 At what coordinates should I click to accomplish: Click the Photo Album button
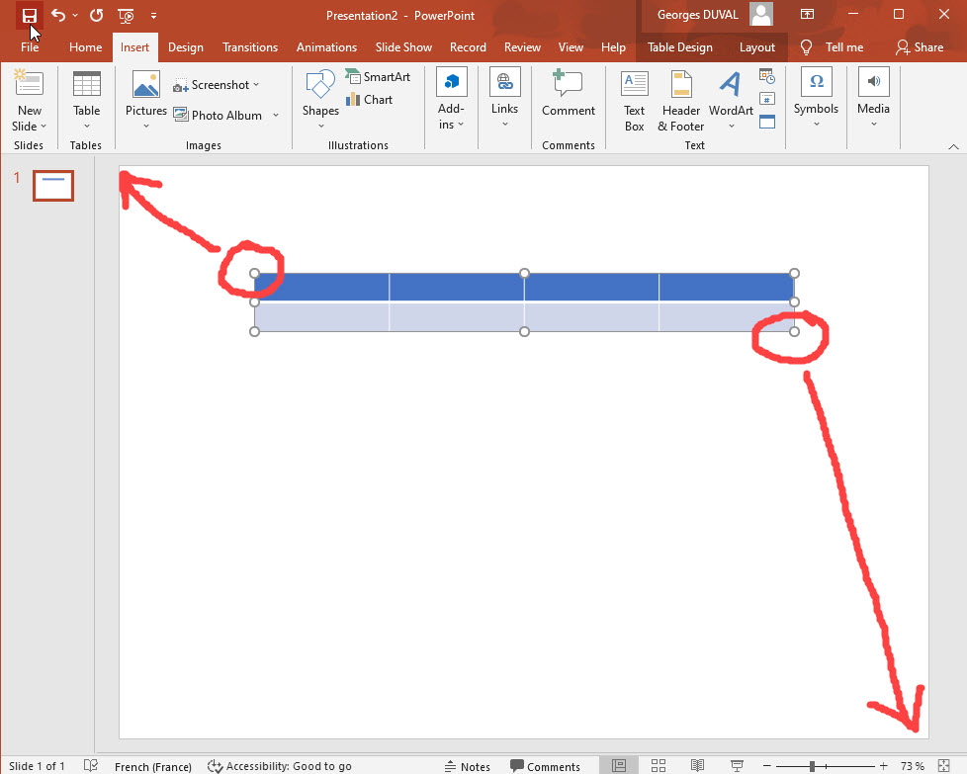218,116
